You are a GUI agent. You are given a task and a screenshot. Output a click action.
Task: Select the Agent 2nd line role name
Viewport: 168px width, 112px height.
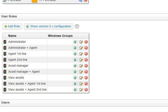click(x=18, y=60)
